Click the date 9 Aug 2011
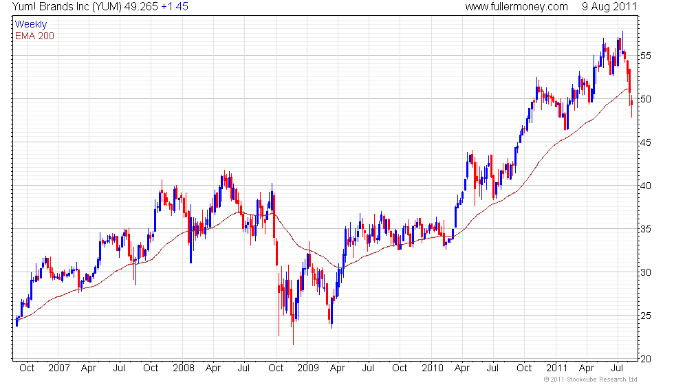The height and width of the screenshot is (385, 674). tap(609, 7)
